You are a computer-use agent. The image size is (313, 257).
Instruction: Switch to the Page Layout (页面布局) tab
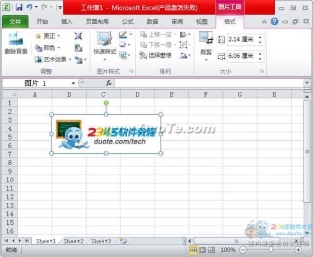[x=97, y=21]
